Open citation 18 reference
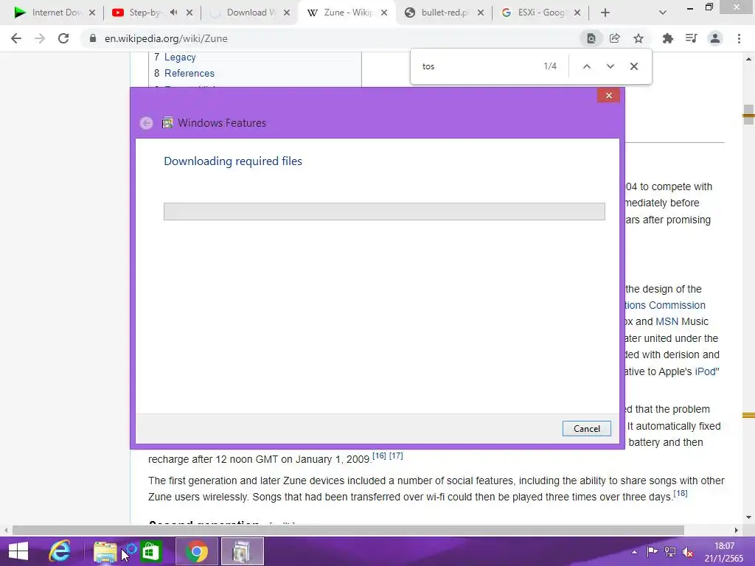This screenshot has height=566, width=755. coord(681,493)
